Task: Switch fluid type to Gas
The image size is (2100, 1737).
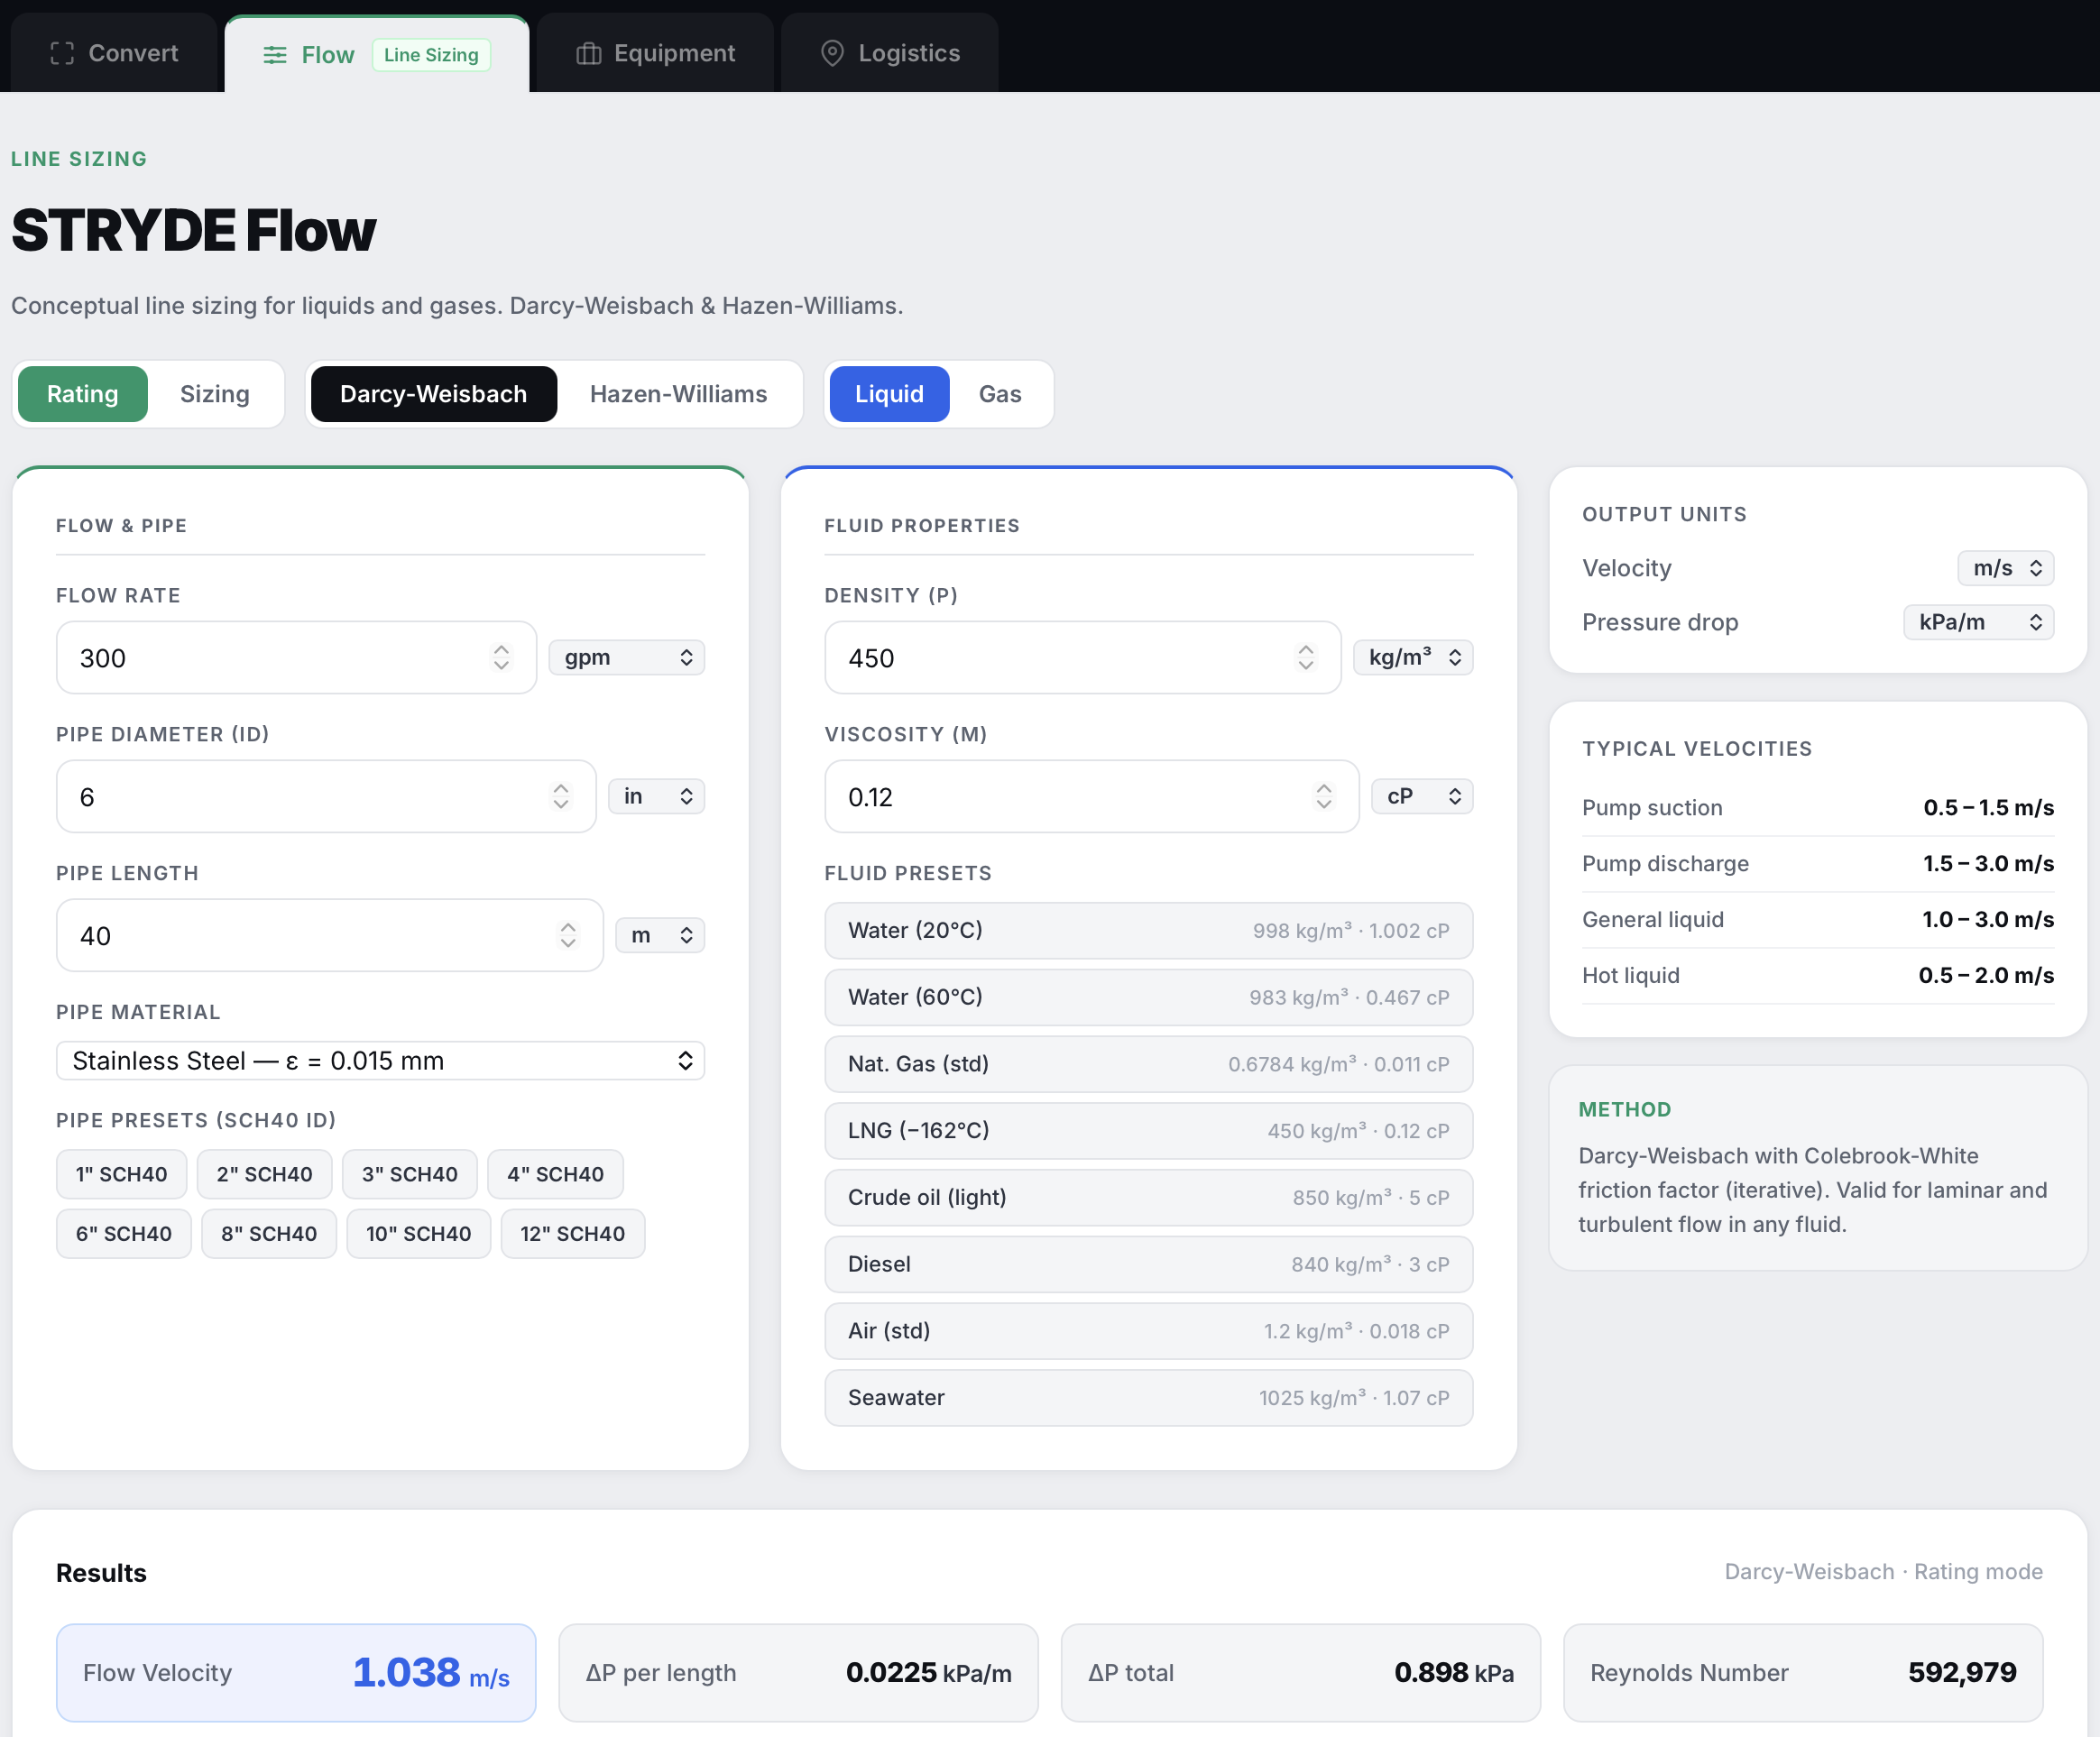Action: 999,394
